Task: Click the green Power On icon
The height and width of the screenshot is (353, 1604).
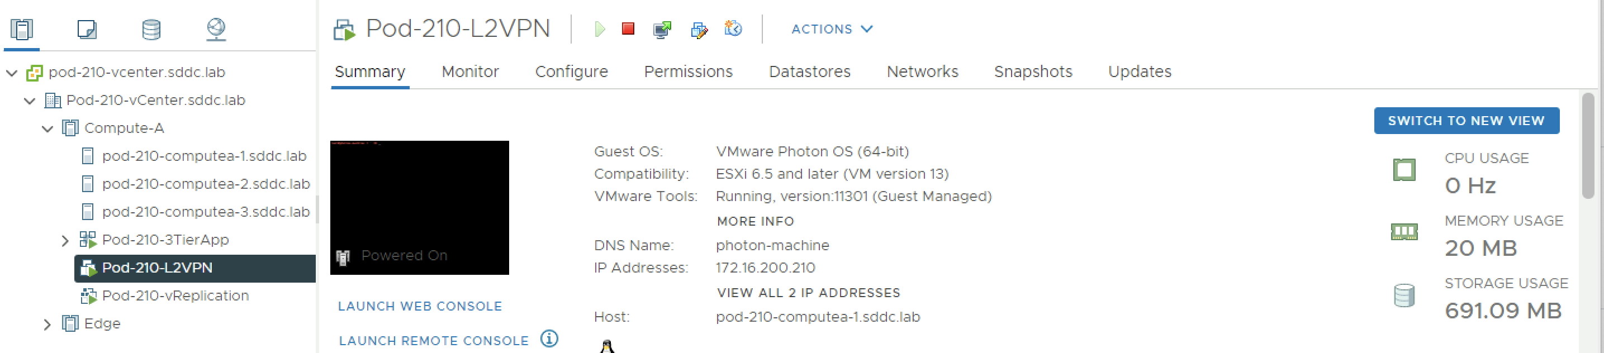Action: 599,29
